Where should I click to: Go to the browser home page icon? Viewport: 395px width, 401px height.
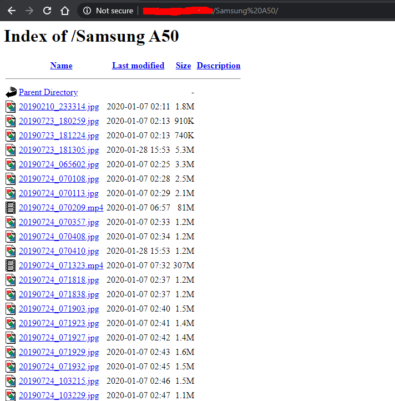(x=65, y=11)
